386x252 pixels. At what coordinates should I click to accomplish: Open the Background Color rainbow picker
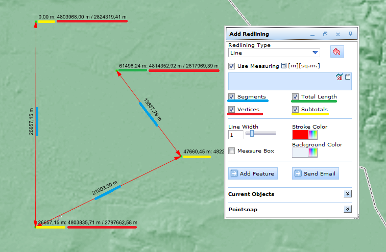313,153
